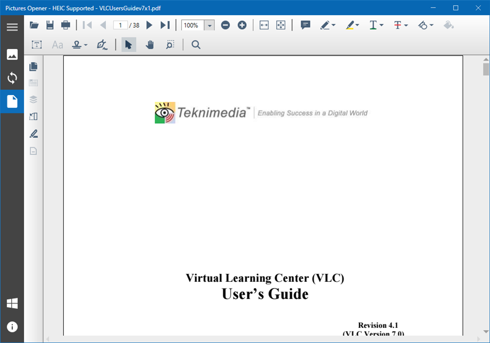Open the annotations pencil panel icon
This screenshot has width=490, height=343.
34,134
